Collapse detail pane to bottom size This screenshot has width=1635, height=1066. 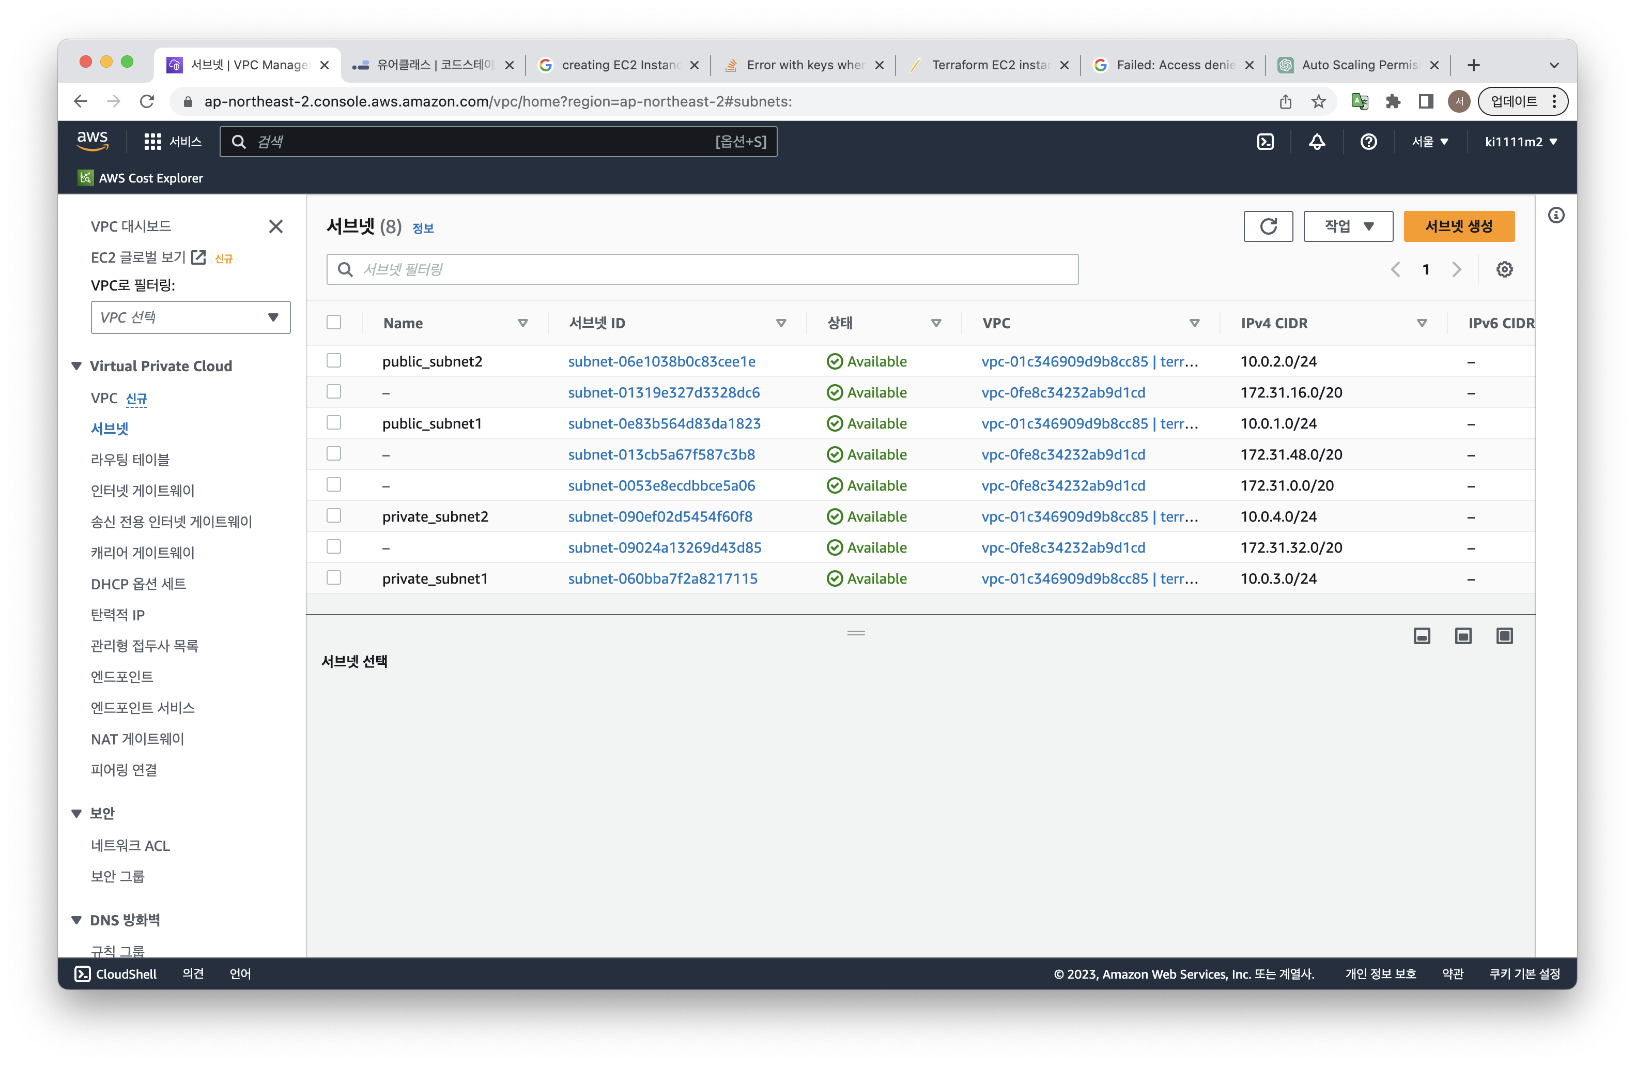tap(1422, 636)
